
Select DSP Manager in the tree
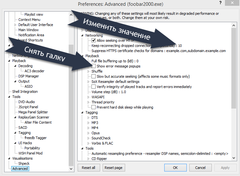(x=29, y=76)
